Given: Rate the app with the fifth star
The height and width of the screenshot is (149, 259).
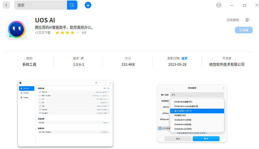Looking at the screenshot, I should (78, 33).
